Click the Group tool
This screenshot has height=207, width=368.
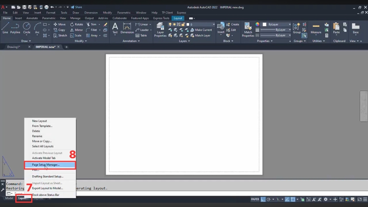(297, 28)
